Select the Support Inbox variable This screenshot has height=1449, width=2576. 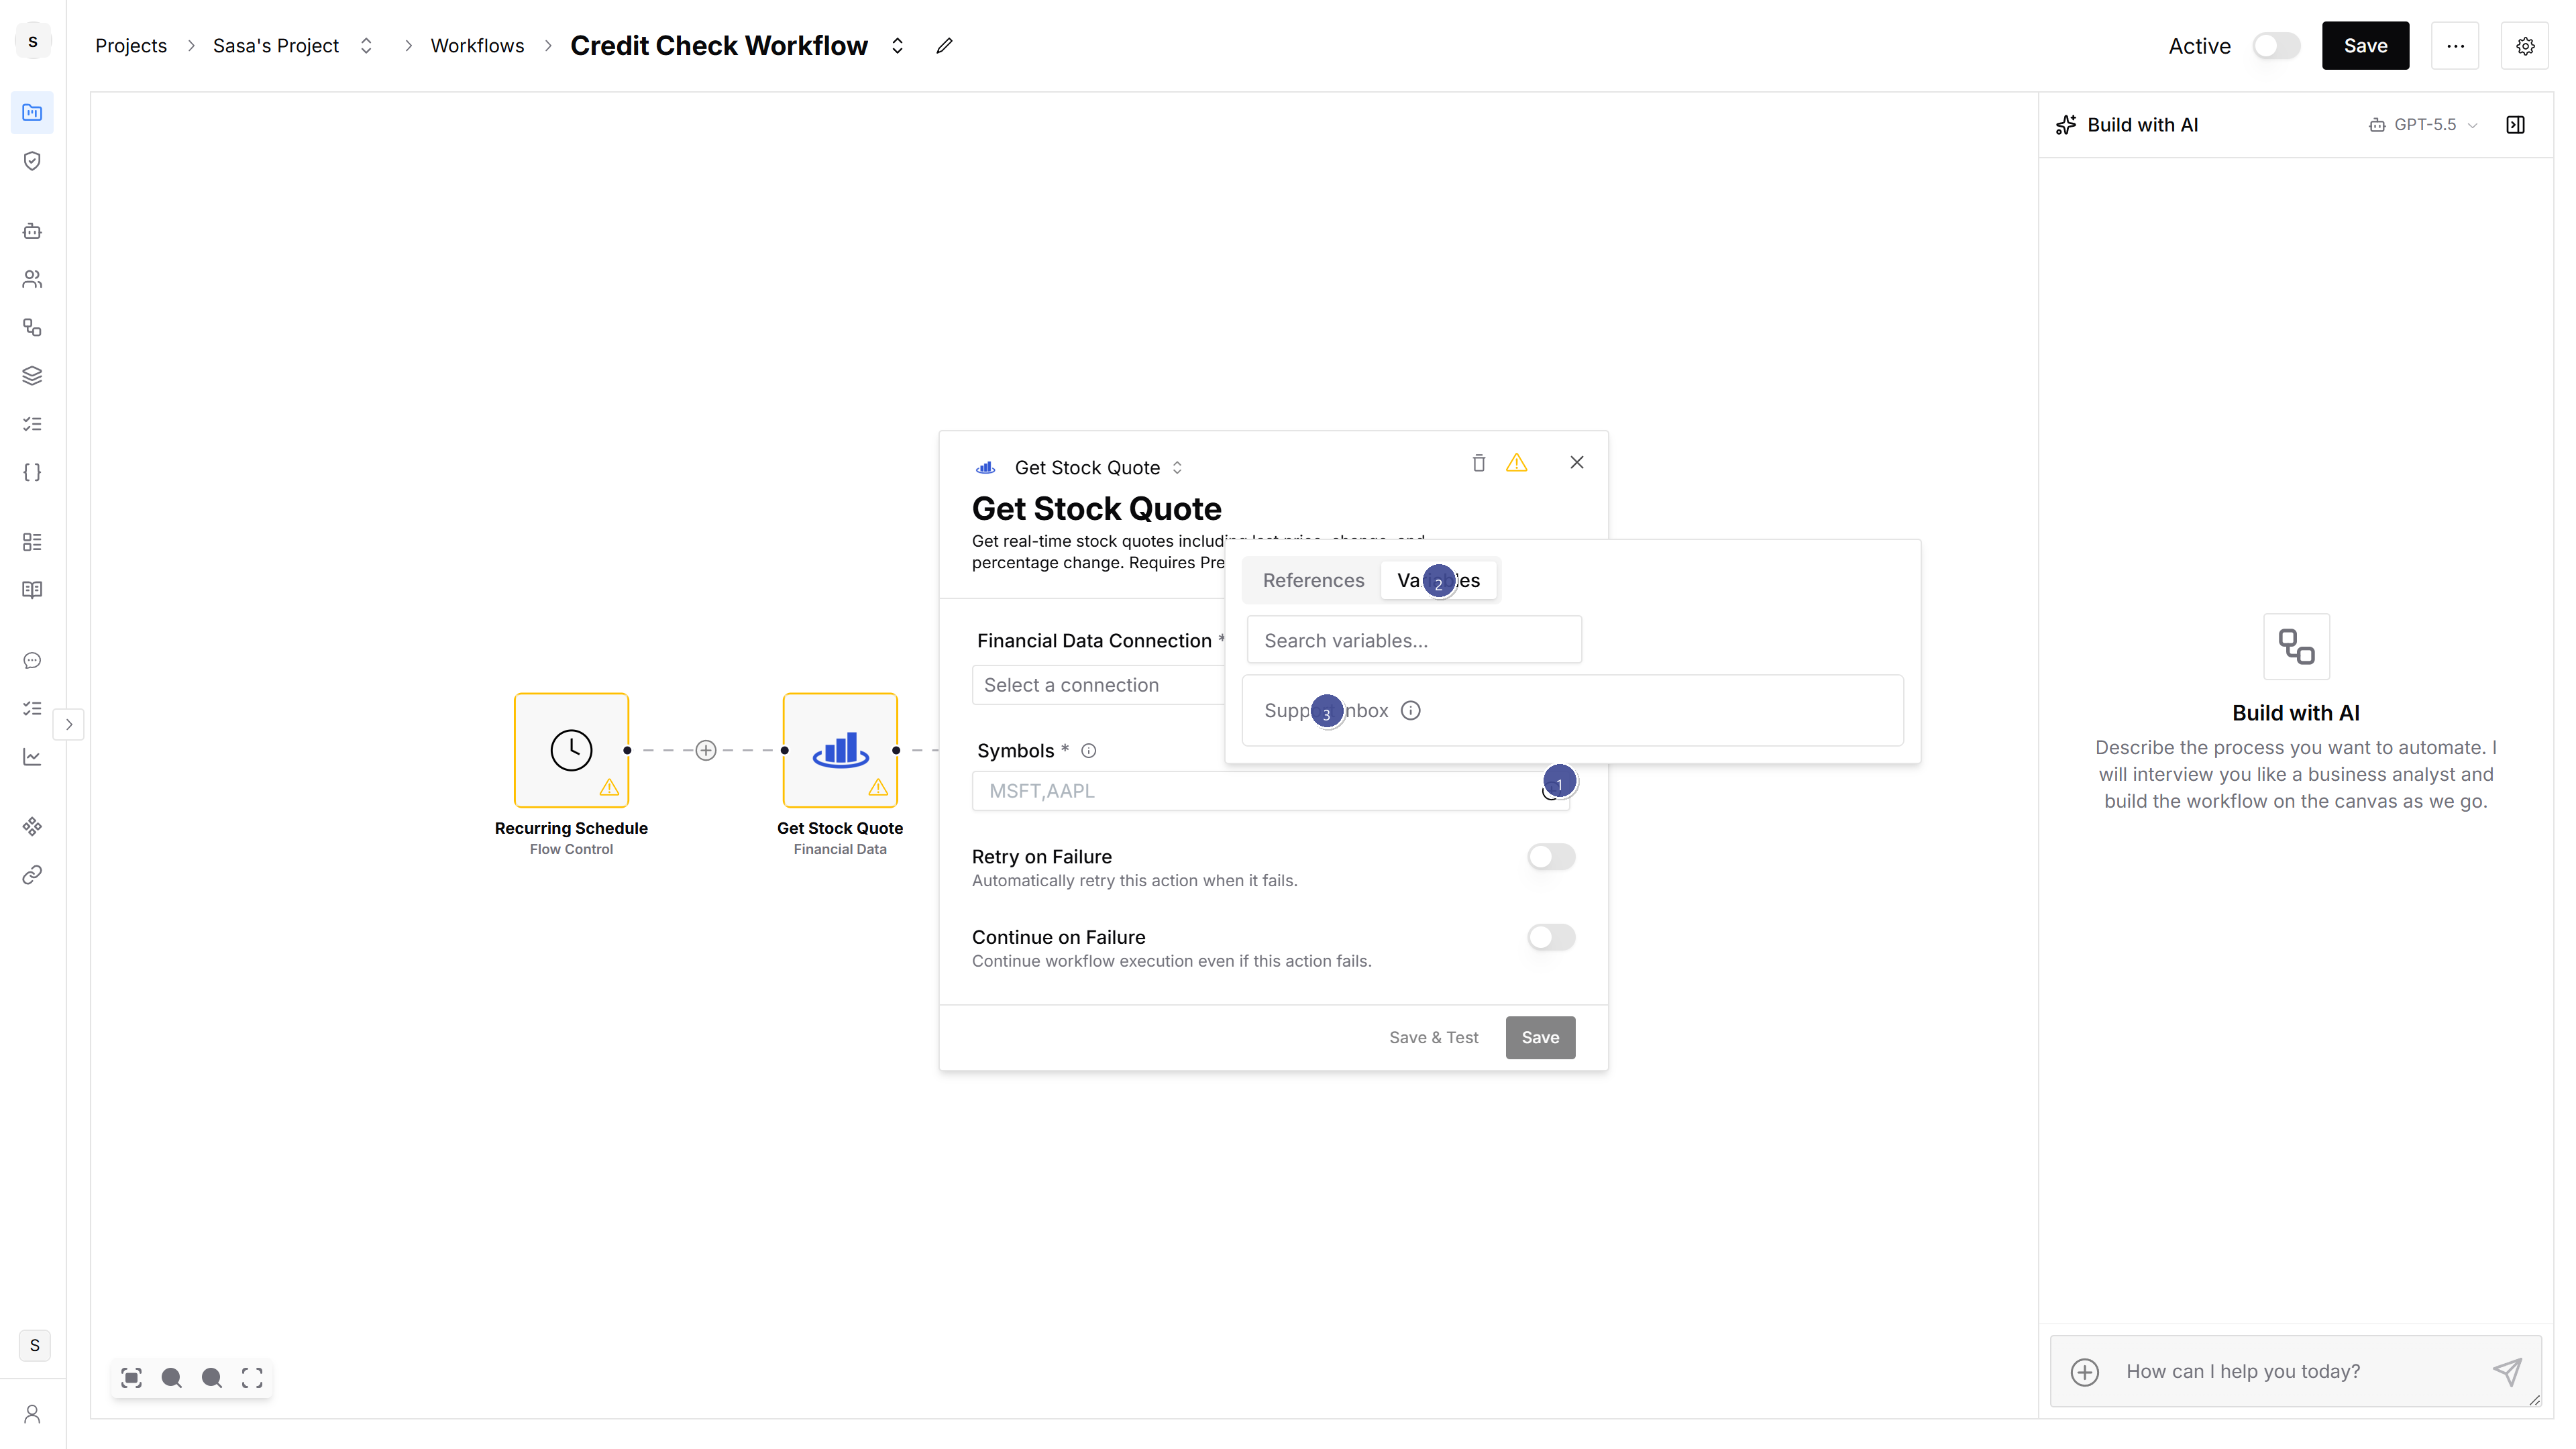tap(1572, 711)
